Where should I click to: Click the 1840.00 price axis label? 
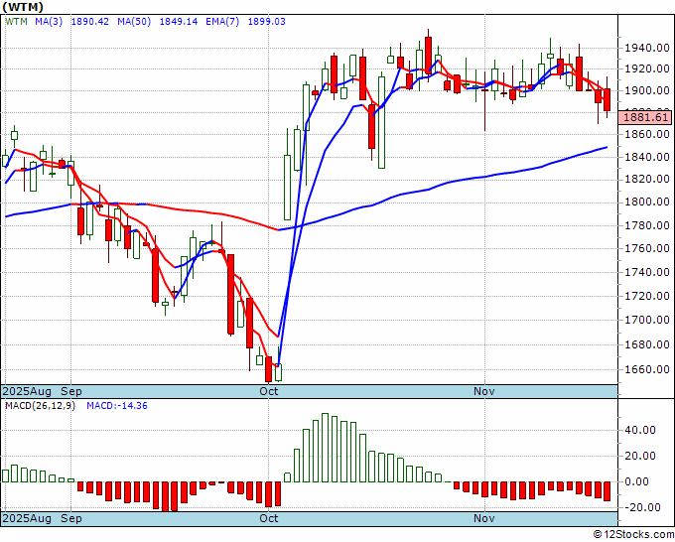pyautogui.click(x=646, y=157)
